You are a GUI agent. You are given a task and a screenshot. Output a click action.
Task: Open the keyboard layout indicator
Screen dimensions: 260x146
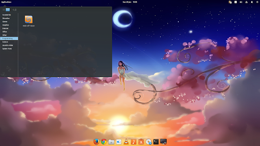[x=236, y=2]
